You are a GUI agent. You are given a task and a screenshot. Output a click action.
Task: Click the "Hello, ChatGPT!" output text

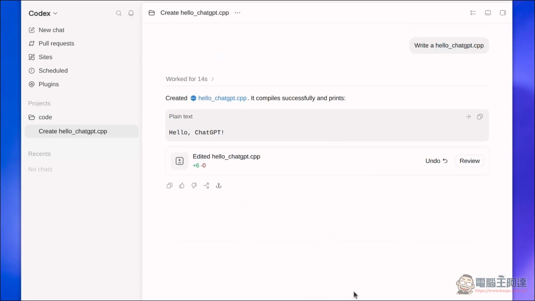197,133
